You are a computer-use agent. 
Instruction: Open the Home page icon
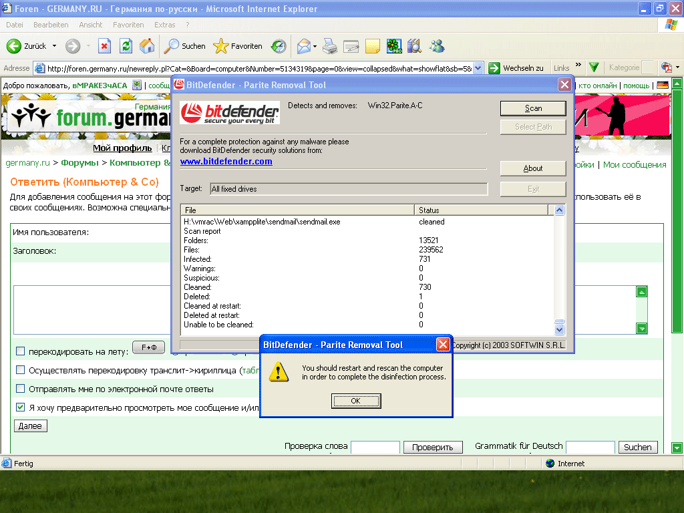click(x=147, y=46)
